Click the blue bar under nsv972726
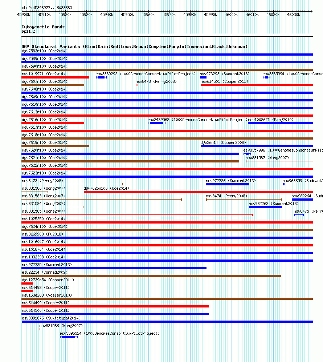The height and width of the screenshot is (362, 323). (x=228, y=184)
